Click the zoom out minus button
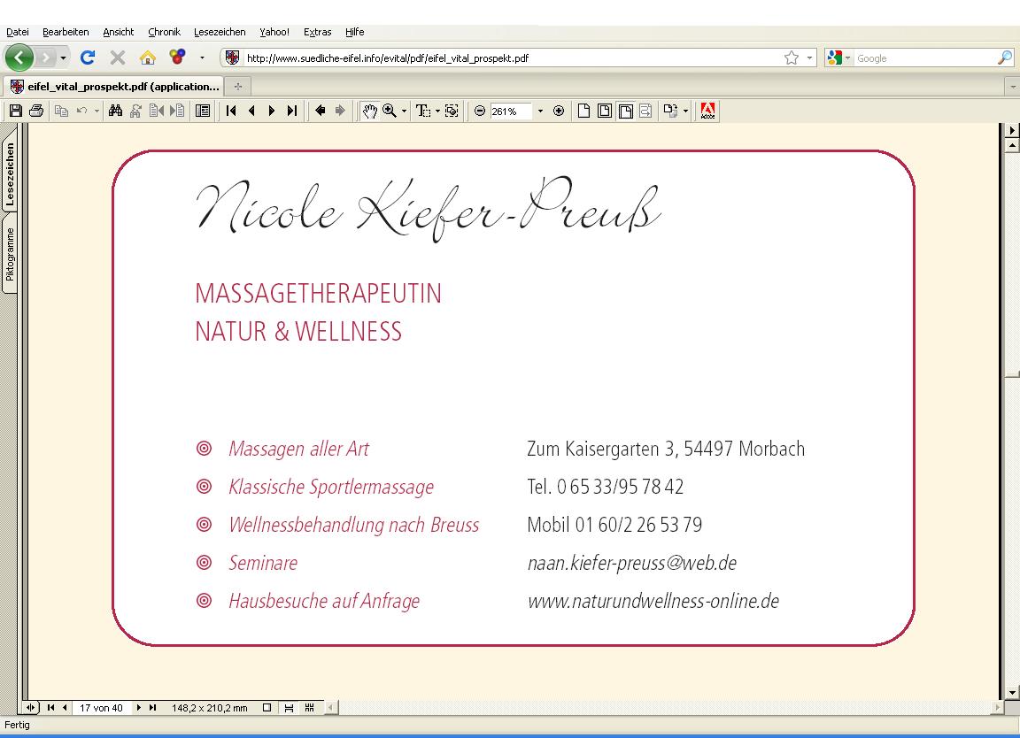 480,111
